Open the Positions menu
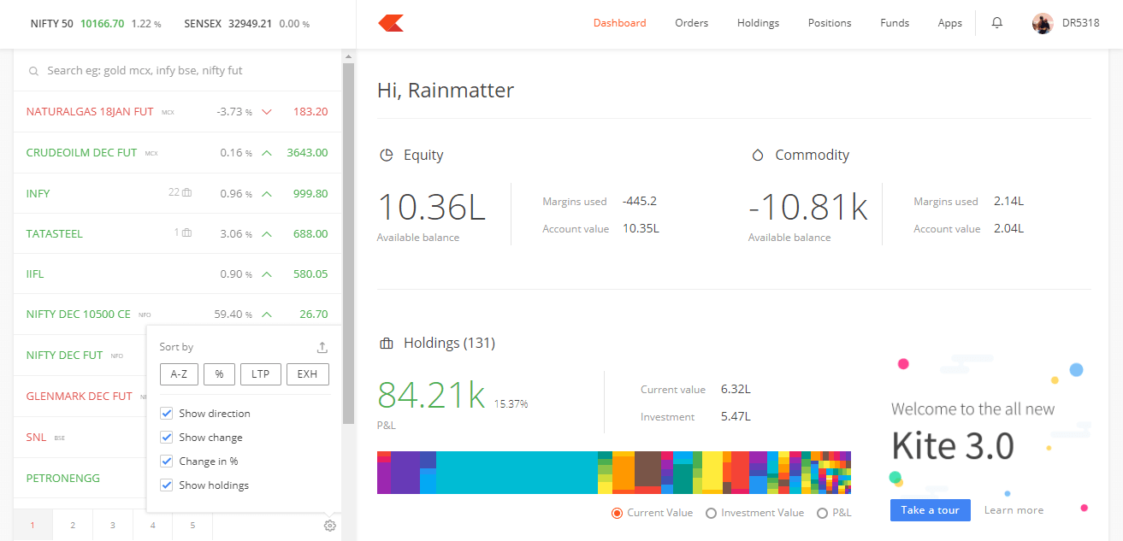Viewport: 1123px width, 541px height. 830,23
